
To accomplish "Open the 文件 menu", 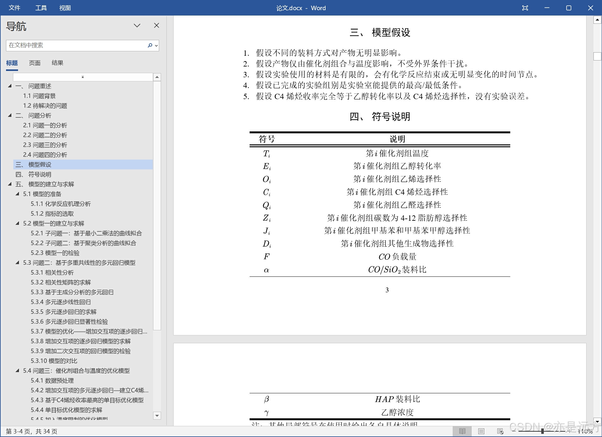I will tap(15, 8).
